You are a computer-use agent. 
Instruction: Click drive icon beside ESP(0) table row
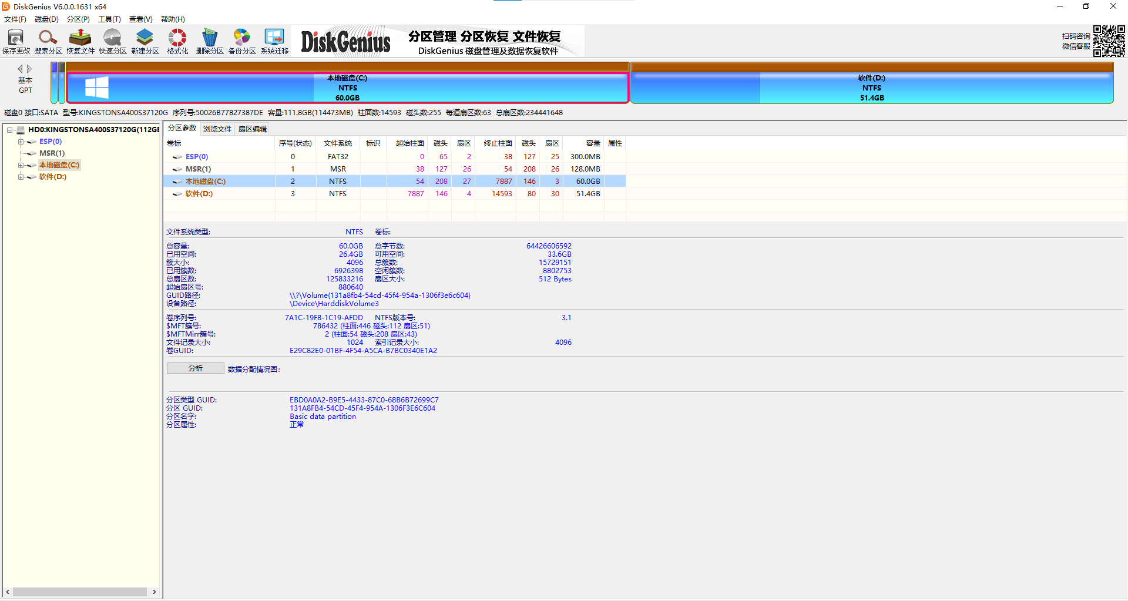coord(177,157)
